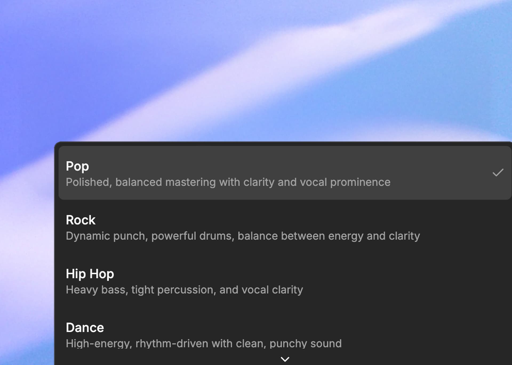Click the Pop description about balanced mastering
The image size is (512, 365).
tap(228, 182)
